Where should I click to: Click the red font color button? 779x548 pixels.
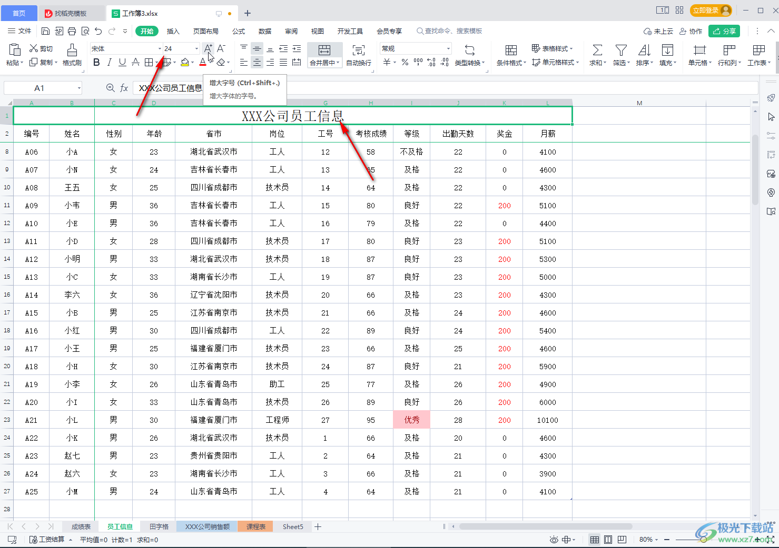tap(203, 63)
